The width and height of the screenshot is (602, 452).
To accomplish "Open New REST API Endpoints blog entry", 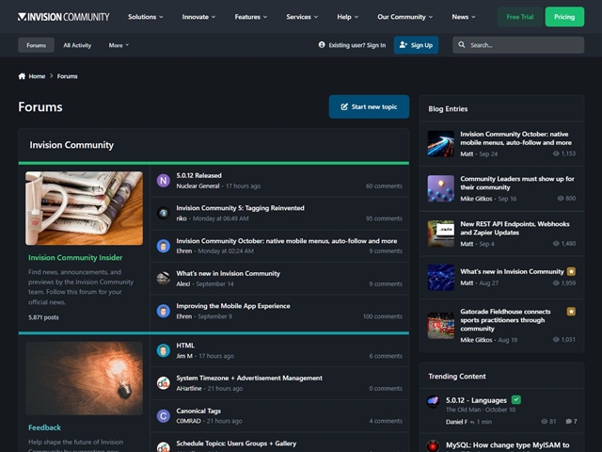I will pyautogui.click(x=515, y=228).
